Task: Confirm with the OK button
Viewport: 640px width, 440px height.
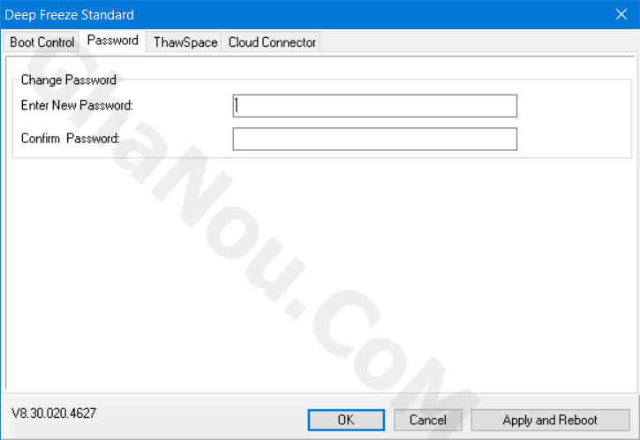Action: click(346, 420)
